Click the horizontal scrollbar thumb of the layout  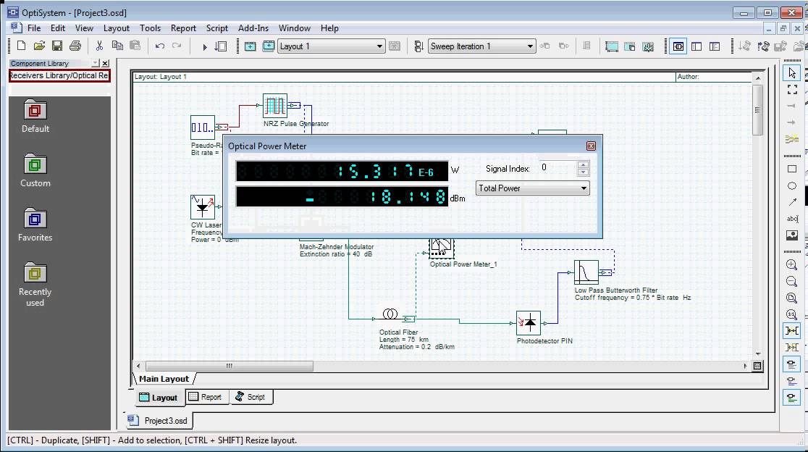(230, 366)
